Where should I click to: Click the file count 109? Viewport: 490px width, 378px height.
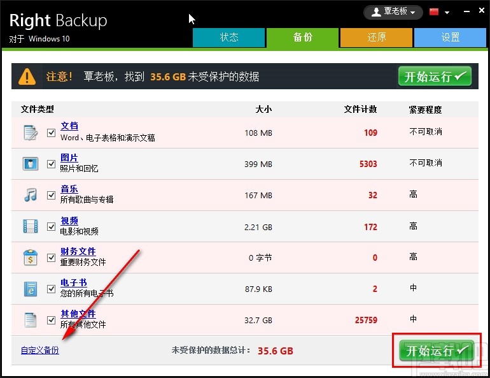pyautogui.click(x=370, y=133)
